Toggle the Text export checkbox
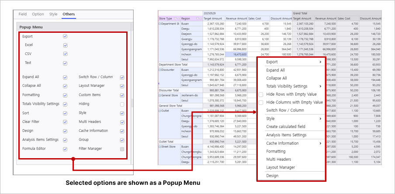 coord(65,63)
